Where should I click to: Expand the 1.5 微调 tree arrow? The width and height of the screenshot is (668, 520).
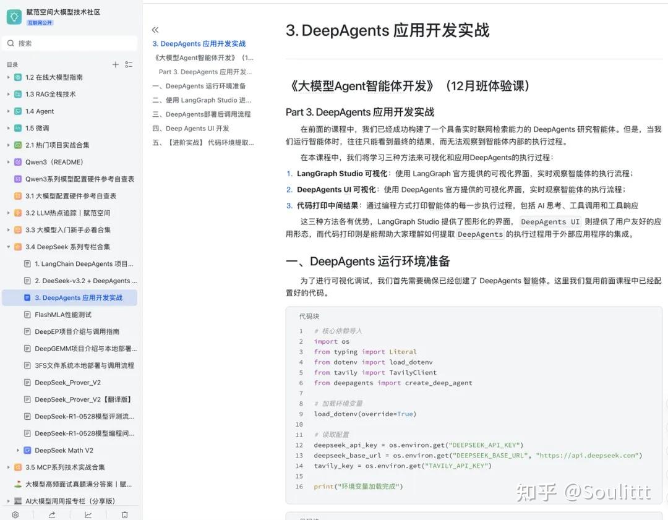8,128
